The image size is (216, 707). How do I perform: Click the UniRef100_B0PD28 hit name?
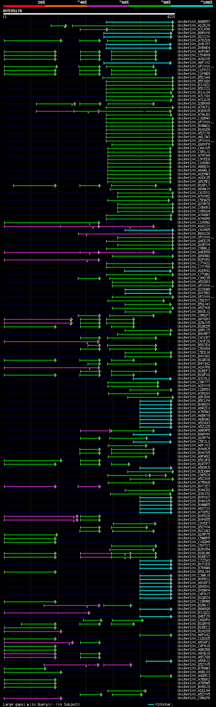pos(194,516)
